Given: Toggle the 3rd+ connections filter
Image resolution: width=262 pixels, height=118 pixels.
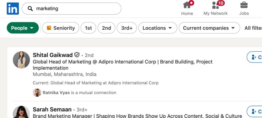Looking at the screenshot, I should coord(127,28).
